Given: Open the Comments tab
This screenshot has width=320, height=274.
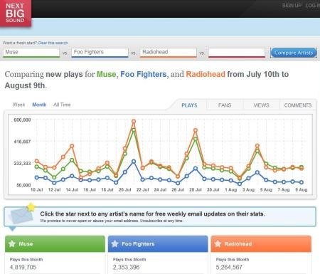Looking at the screenshot, I should coord(298,105).
